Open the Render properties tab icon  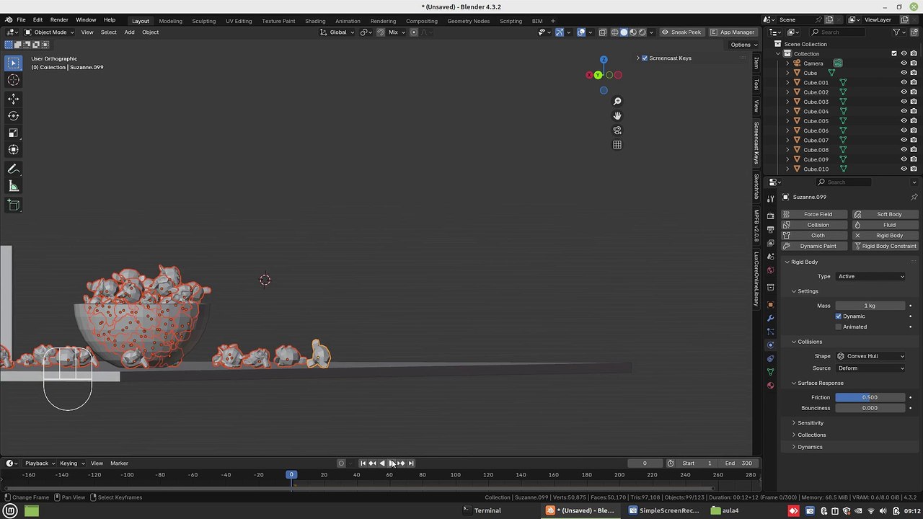[770, 216]
